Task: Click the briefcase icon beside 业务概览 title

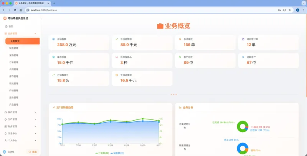Action: tap(160, 26)
